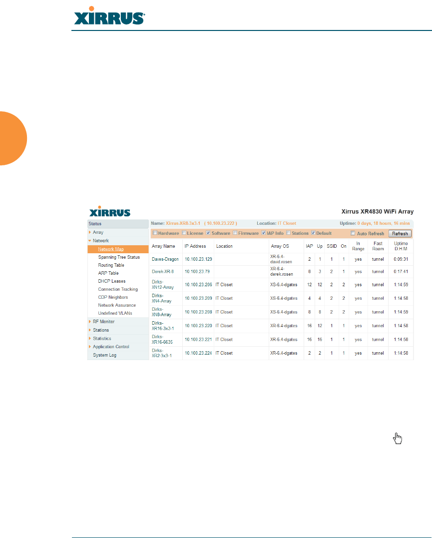
Task: Click the IT Closet location in header
Action: (x=287, y=223)
